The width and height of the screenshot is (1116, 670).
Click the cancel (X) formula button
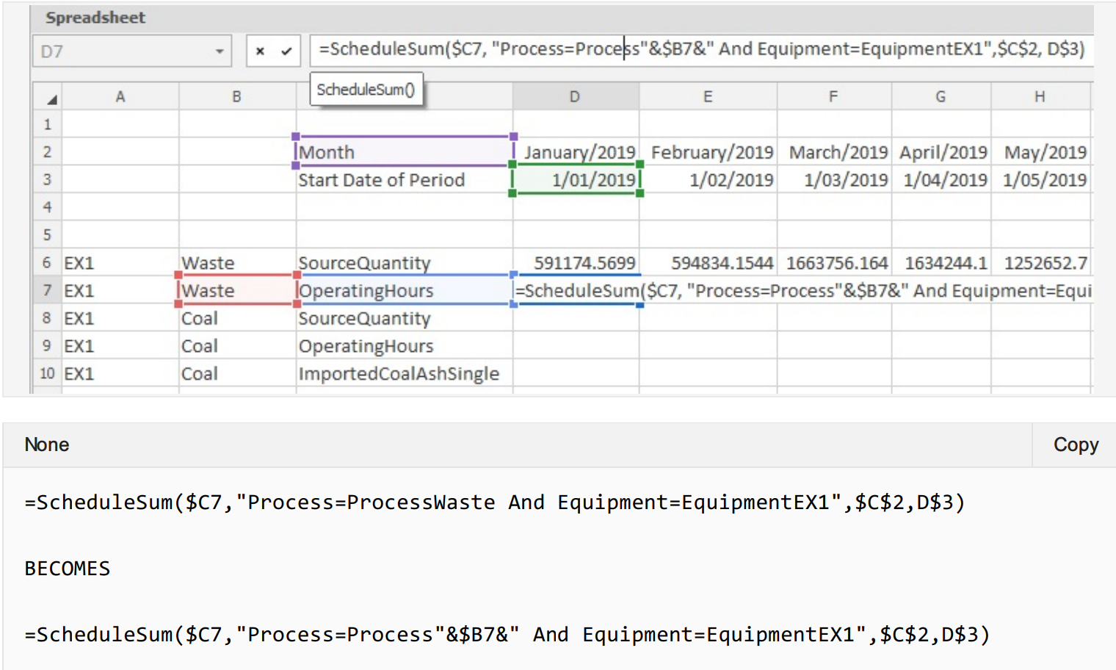[260, 51]
